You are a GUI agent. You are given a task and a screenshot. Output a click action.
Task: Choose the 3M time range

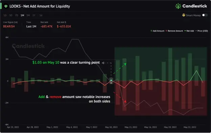tap(28, 15)
